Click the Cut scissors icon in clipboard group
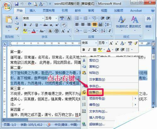The width and height of the screenshot is (157, 129). [x=17, y=18]
